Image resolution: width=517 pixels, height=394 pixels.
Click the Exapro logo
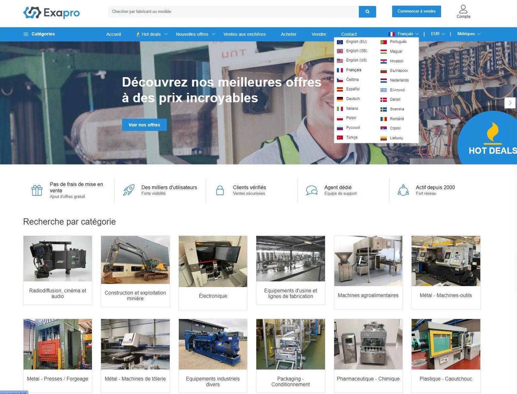[x=51, y=13]
